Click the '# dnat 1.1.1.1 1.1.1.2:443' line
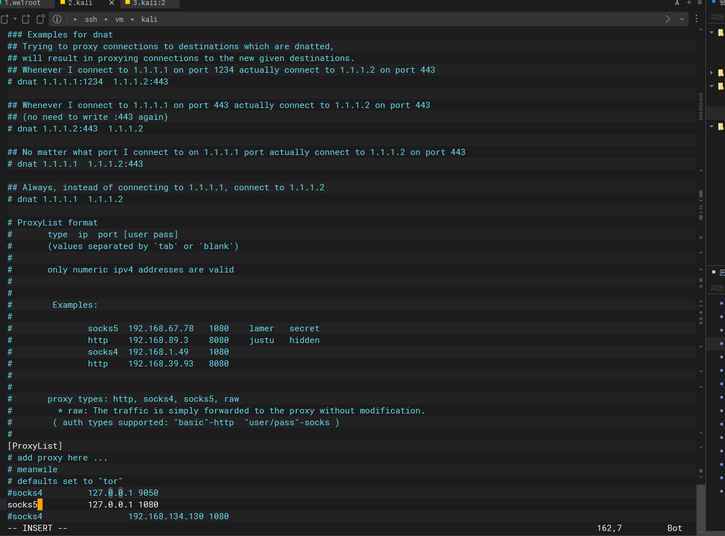 (x=75, y=164)
